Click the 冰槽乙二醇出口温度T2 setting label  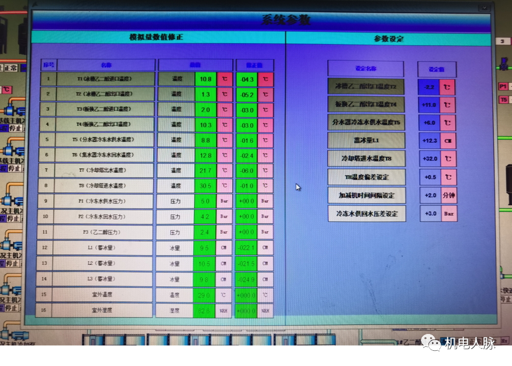(x=366, y=87)
